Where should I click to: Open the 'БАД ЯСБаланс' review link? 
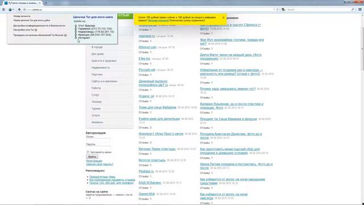pos(150,183)
